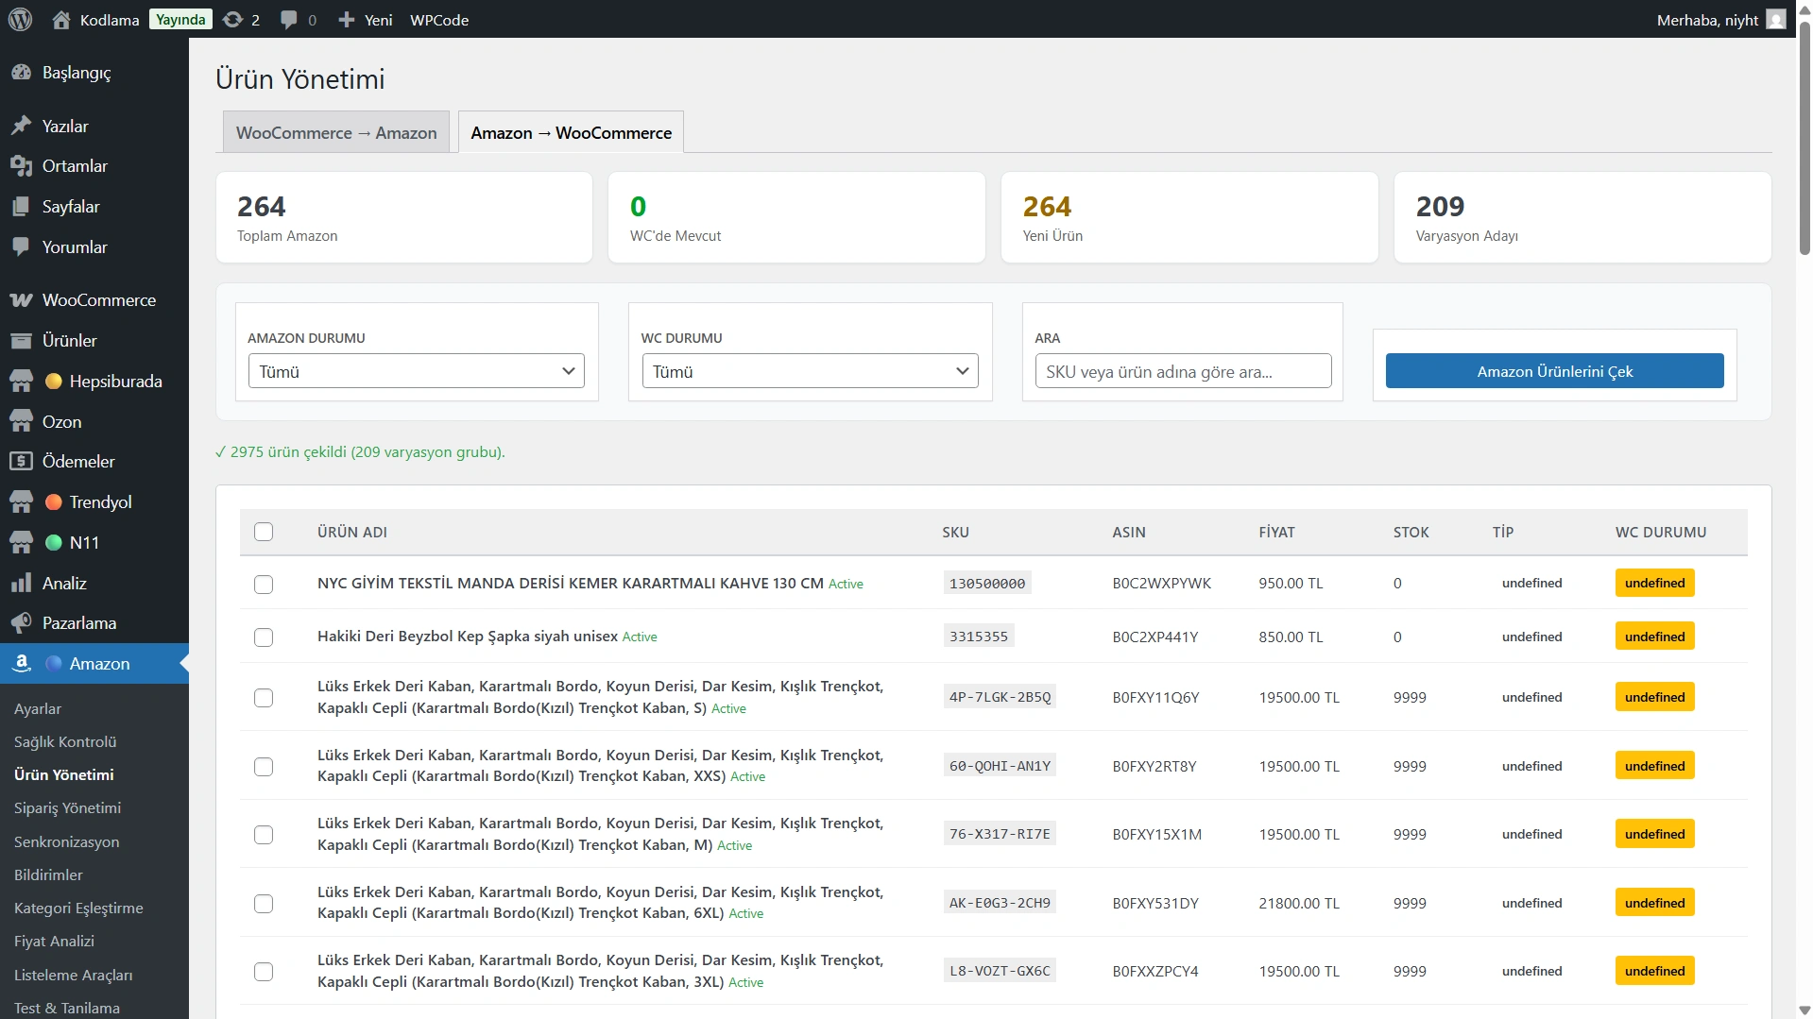Click the user avatar next to Merhaba, niyht

(1776, 19)
